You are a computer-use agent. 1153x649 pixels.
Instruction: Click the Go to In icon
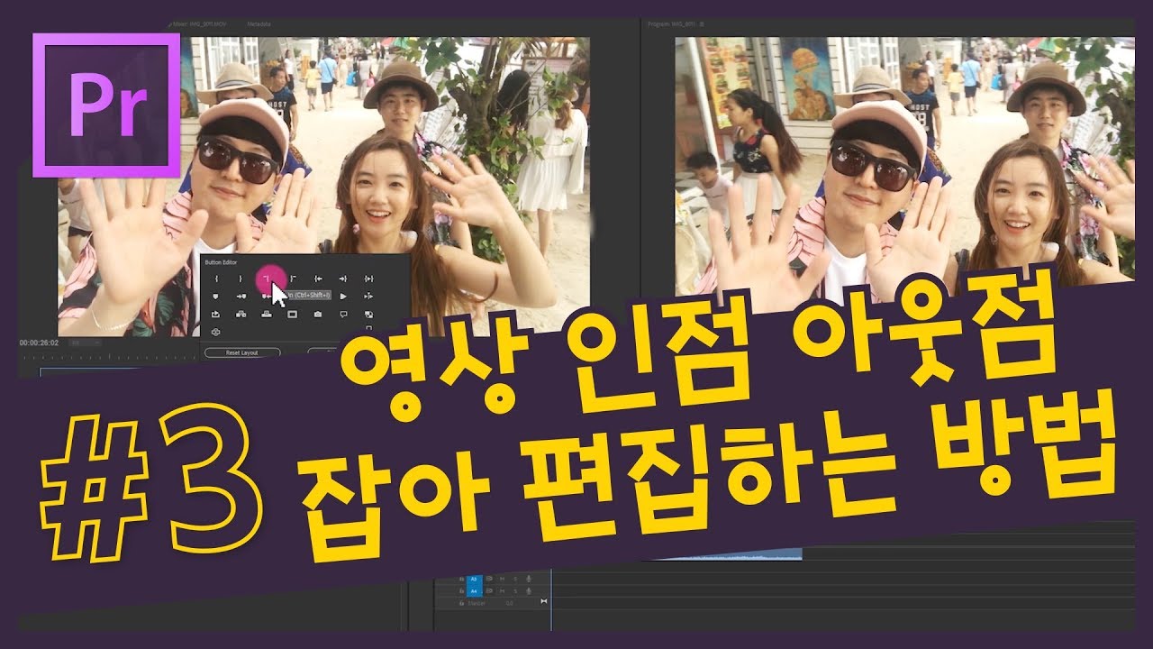pyautogui.click(x=318, y=279)
